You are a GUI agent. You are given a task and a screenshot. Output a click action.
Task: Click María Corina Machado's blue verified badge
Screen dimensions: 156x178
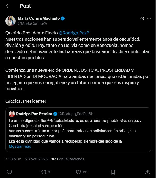click(63, 18)
